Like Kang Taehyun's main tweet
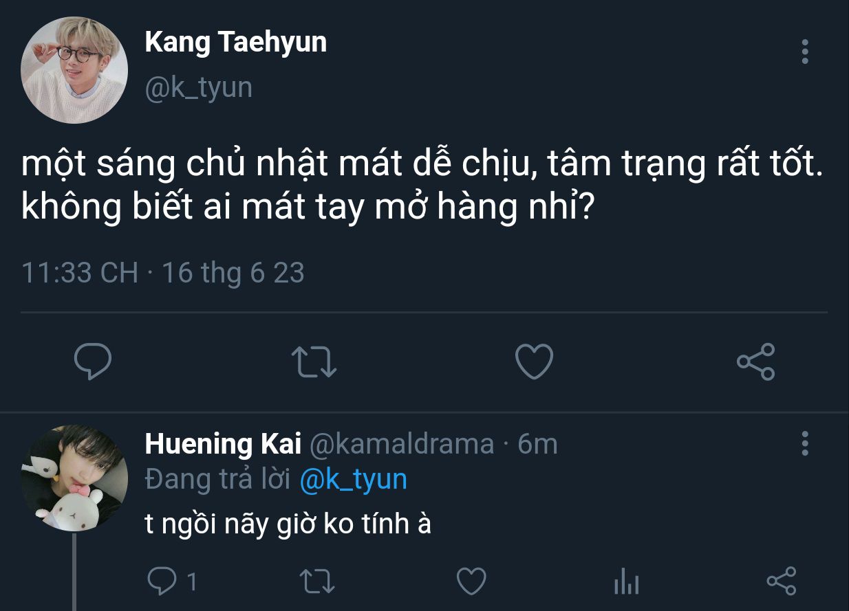This screenshot has height=611, width=849. point(534,362)
